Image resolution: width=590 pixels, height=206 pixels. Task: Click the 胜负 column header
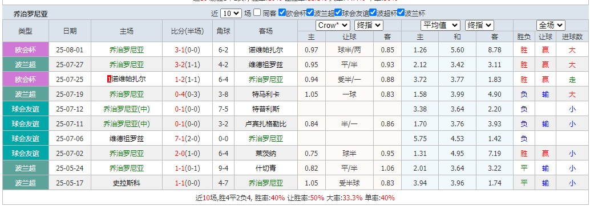(524, 37)
